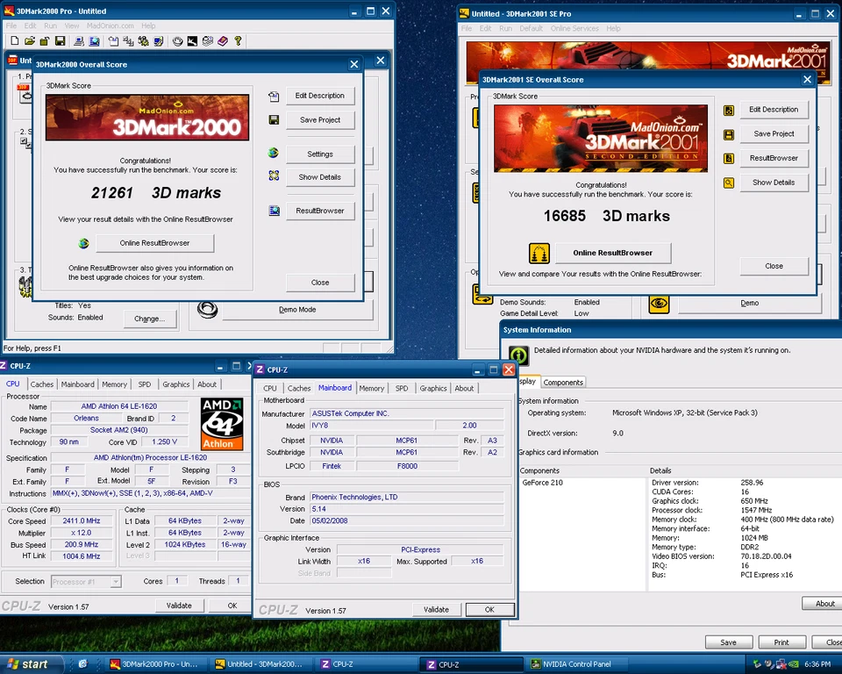Click the globe icon beside the Settings button
842x674 pixels.
click(273, 154)
